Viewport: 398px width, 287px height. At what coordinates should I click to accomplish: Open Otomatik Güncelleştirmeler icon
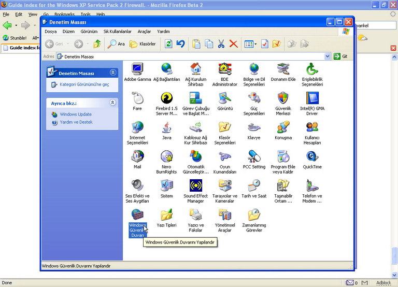(196, 157)
